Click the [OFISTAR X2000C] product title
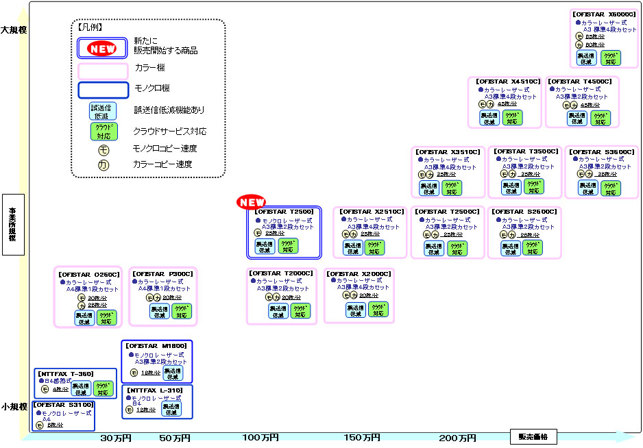The height and width of the screenshot is (448, 643). (x=359, y=274)
